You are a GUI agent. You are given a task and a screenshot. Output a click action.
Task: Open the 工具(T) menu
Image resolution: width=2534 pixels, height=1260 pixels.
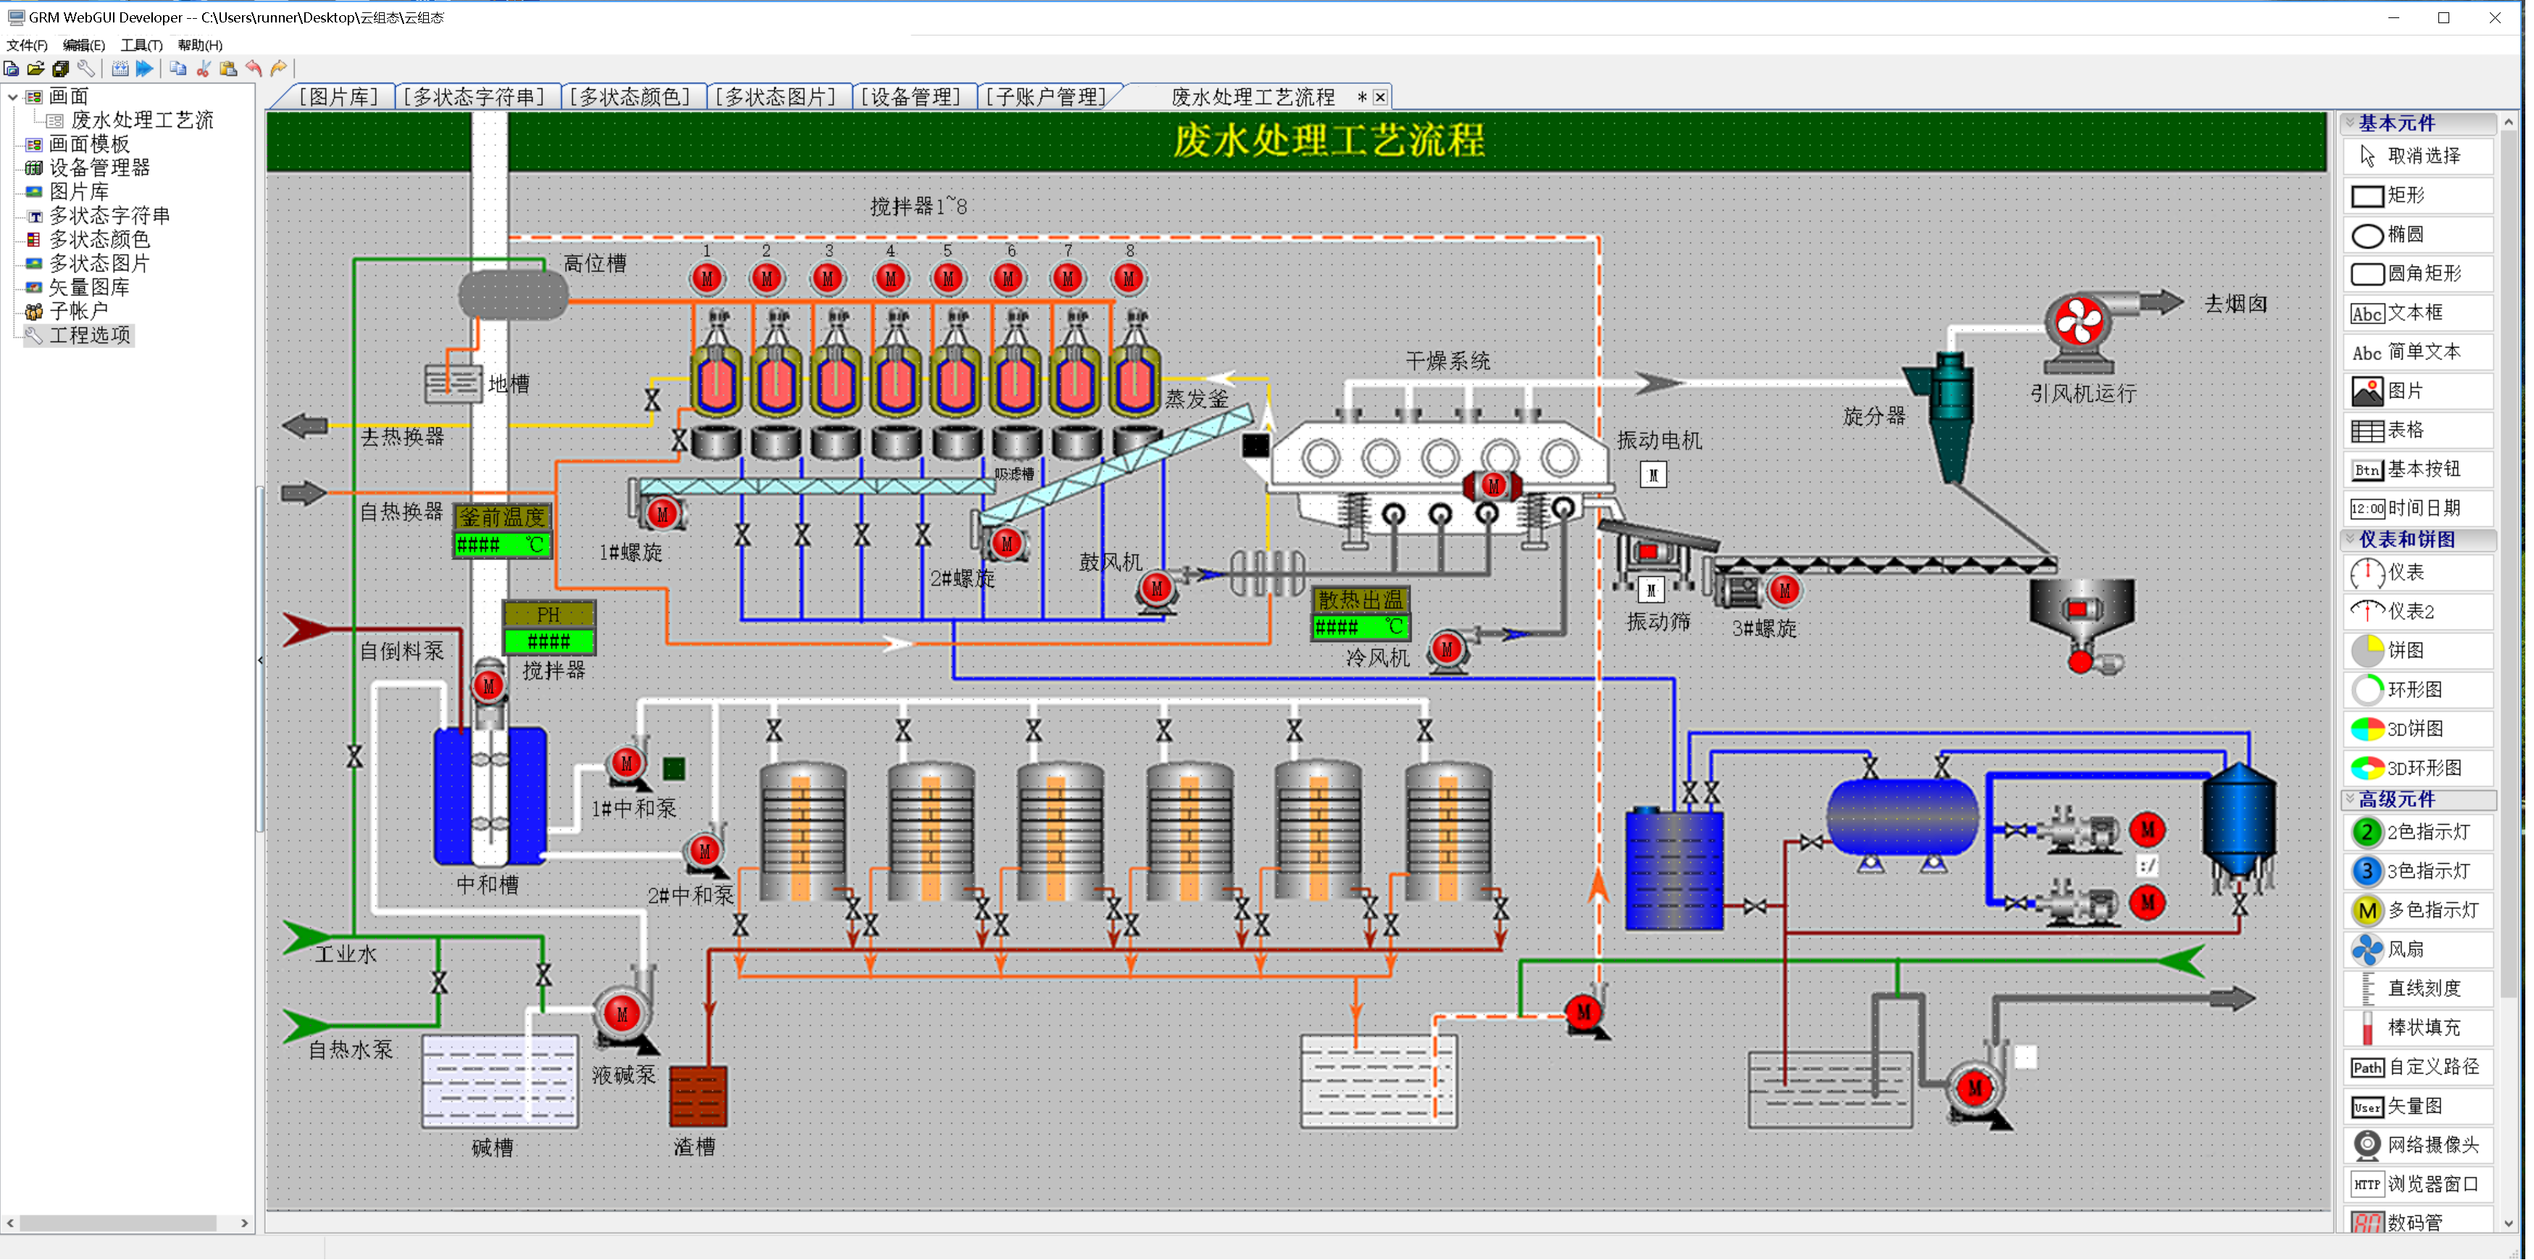pyautogui.click(x=141, y=45)
